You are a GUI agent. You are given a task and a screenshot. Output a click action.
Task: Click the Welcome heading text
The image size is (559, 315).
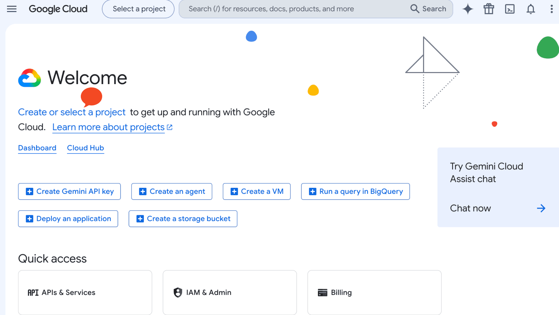tap(87, 78)
